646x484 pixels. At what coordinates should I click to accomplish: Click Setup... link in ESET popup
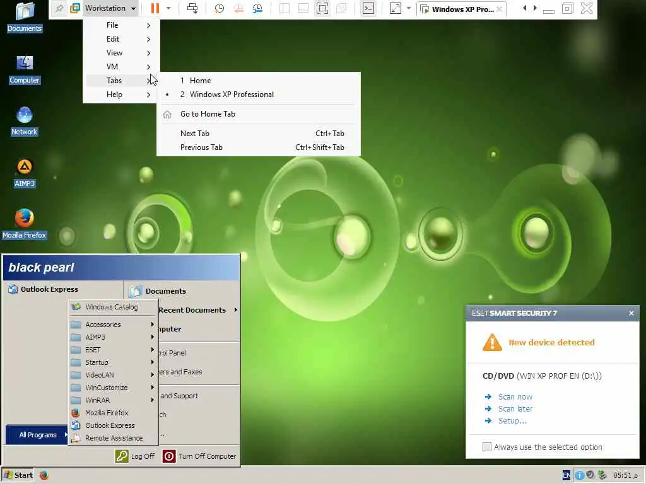(x=512, y=421)
